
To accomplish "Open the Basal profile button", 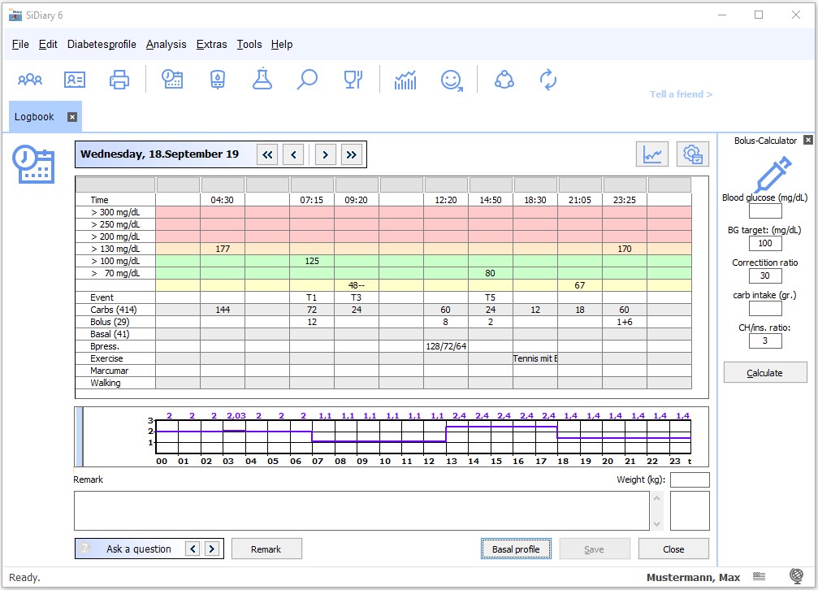I will 516,549.
